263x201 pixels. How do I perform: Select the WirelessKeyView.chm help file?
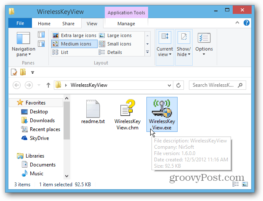click(128, 115)
